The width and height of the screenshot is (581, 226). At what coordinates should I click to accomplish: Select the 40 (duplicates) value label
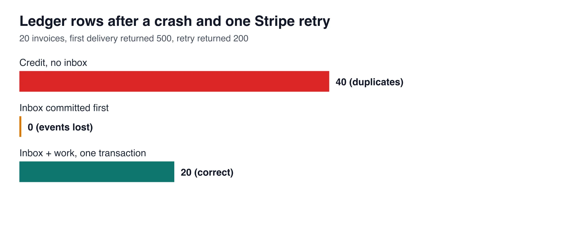(370, 82)
